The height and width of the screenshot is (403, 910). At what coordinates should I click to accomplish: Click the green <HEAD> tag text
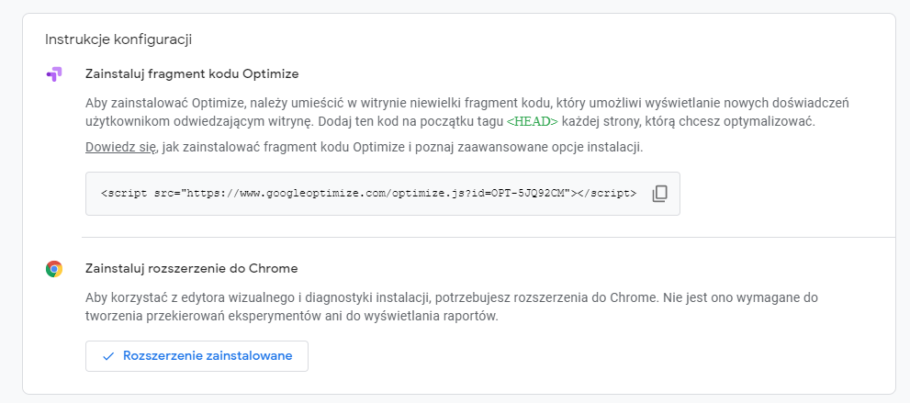click(533, 122)
